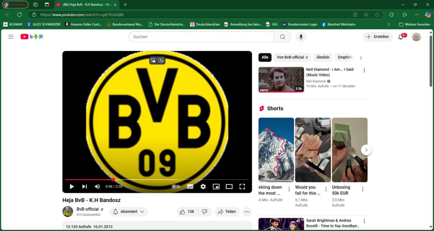This screenshot has height=231, width=434.
Task: Dislike the video with thumbs down
Action: click(205, 212)
